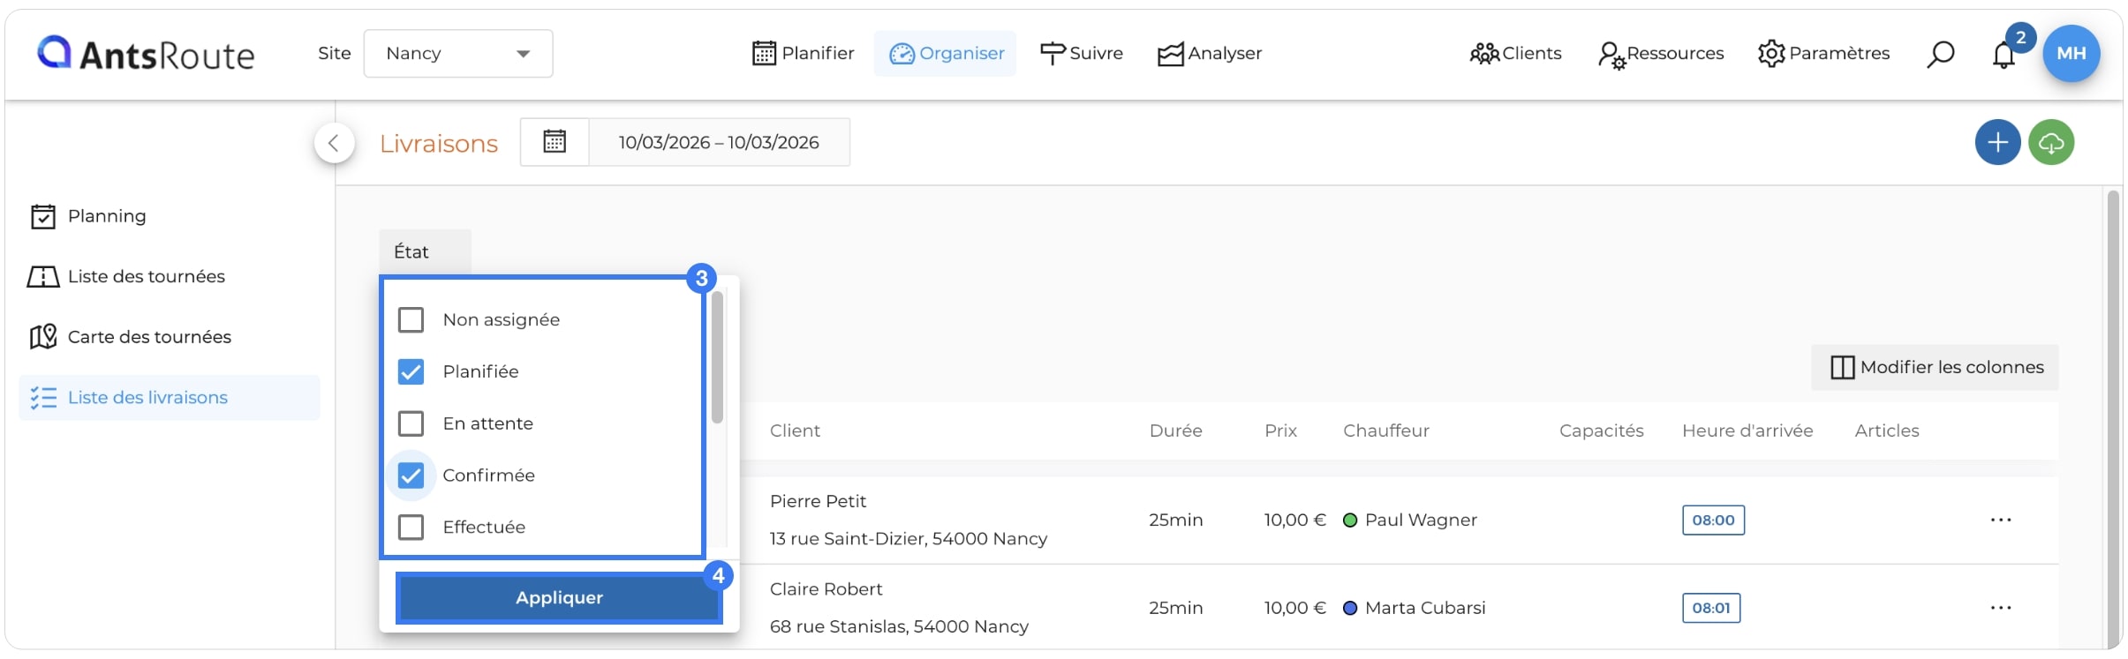Image resolution: width=2128 pixels, height=659 pixels.
Task: Select client name Claire Robert
Action: 826,589
